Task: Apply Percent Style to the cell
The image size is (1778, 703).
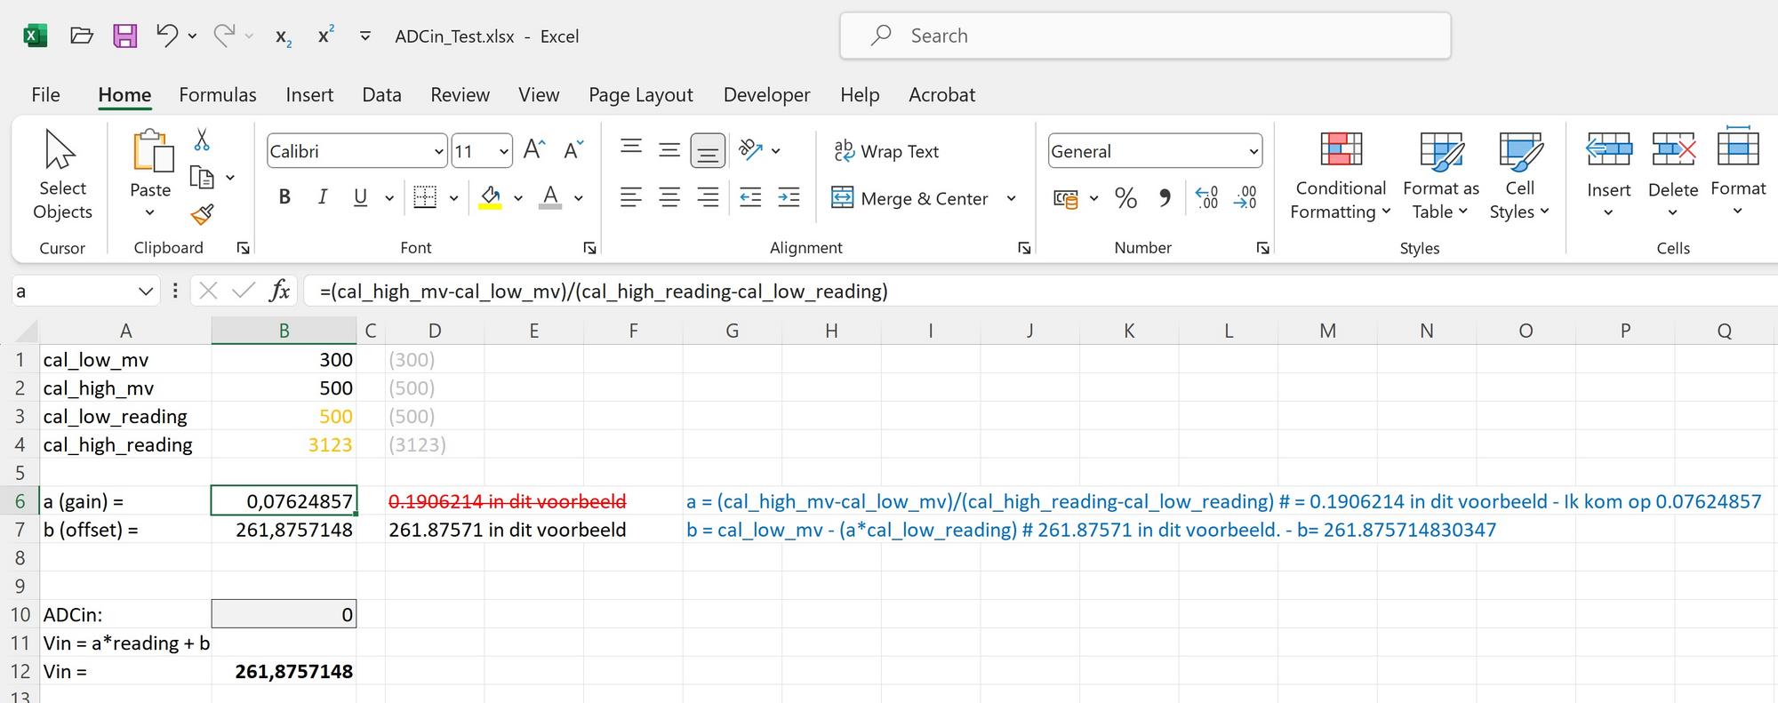Action: click(x=1125, y=198)
